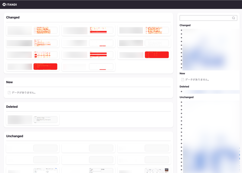Click "データがありません。" in the sidebar New section
Screen dimensions: 242x173
click(197, 80)
